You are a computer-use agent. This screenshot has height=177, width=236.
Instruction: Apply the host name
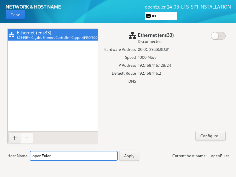tap(129, 156)
